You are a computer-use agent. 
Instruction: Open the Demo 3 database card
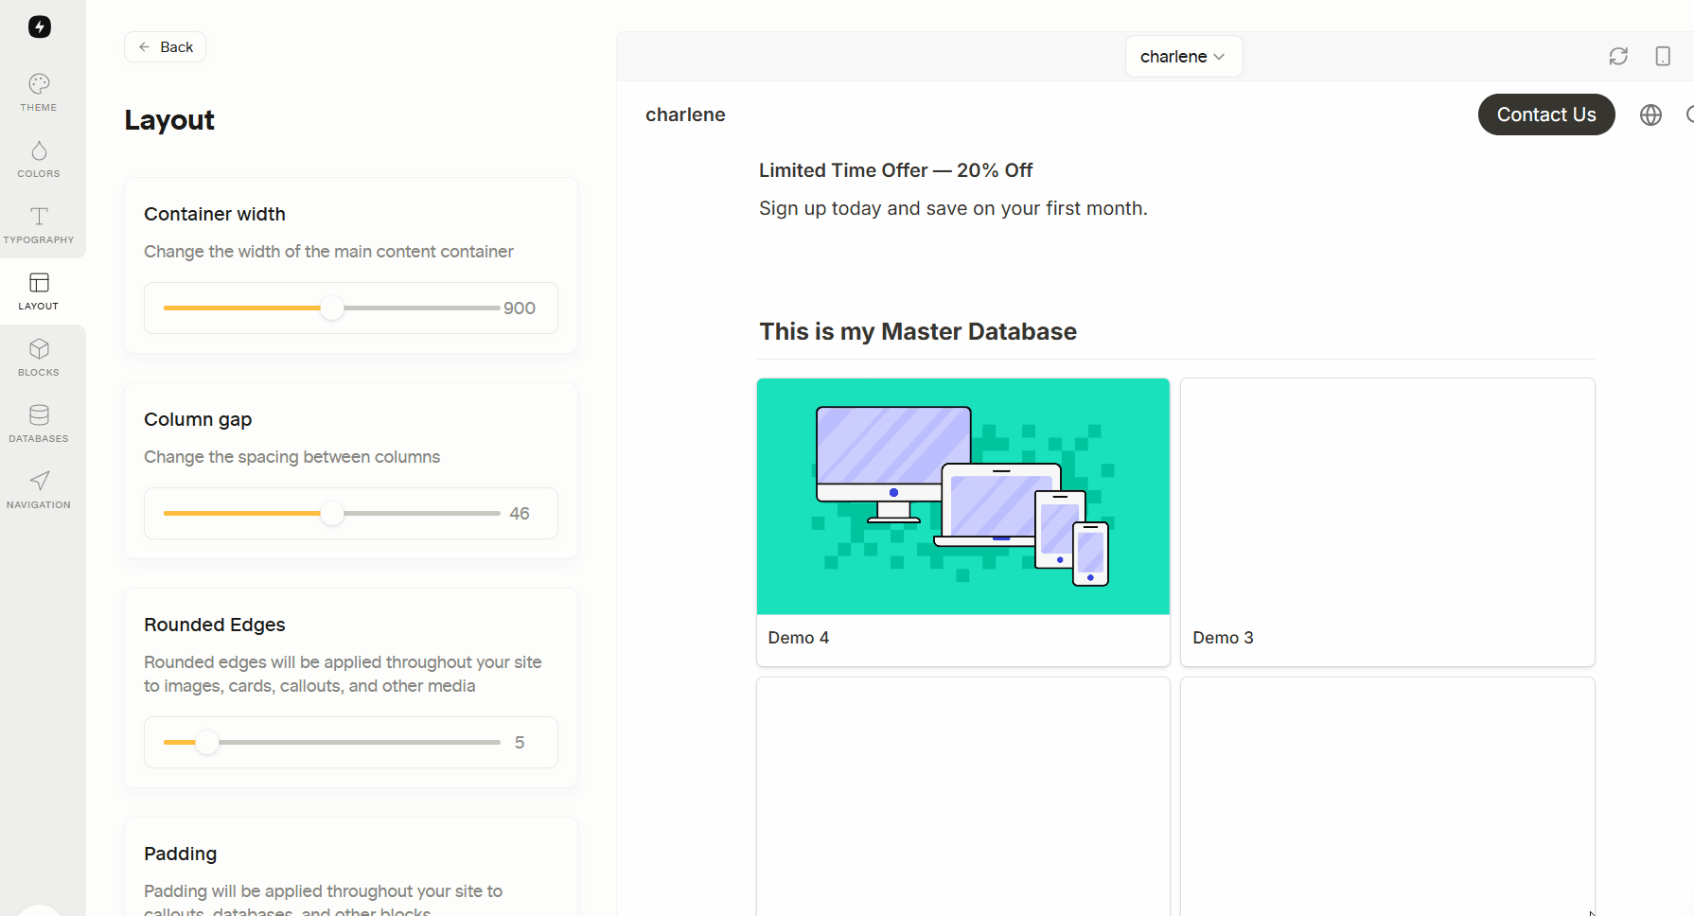click(1386, 522)
